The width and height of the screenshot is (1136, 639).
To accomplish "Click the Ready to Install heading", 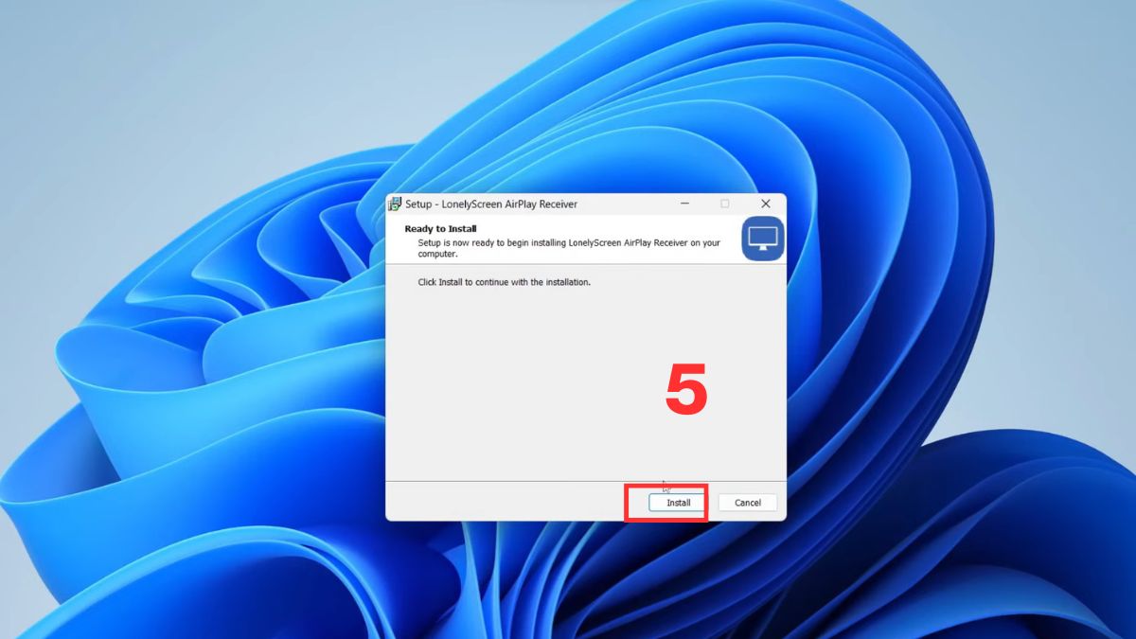I will pyautogui.click(x=441, y=228).
